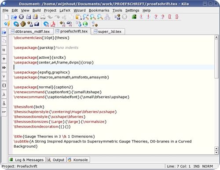Show the Structure view sidebar icon
Image resolution: width=220 pixels, height=170 pixels.
tap(4, 50)
